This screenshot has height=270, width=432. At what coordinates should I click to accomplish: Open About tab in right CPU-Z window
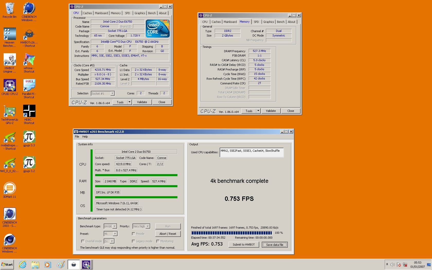coord(291,22)
